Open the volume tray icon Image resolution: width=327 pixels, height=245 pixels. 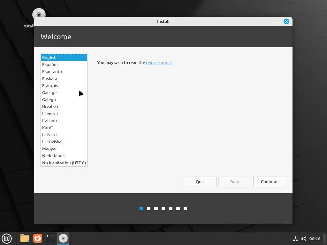[304, 239]
